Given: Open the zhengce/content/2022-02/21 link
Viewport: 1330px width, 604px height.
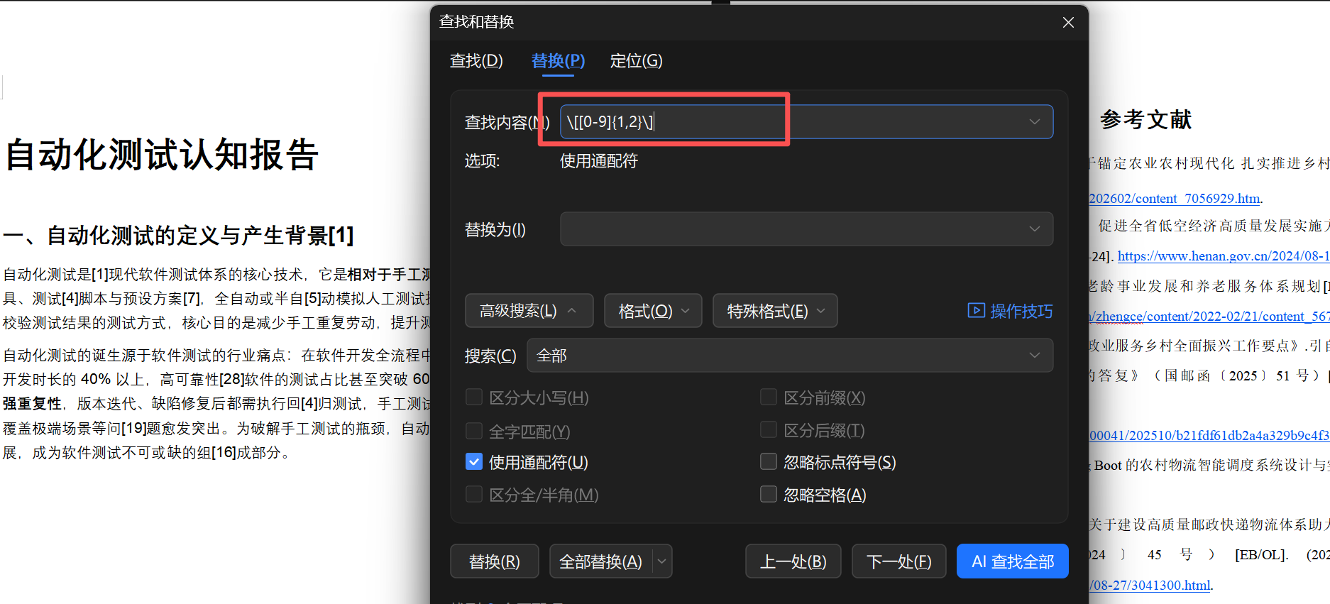Looking at the screenshot, I should [x=1209, y=317].
